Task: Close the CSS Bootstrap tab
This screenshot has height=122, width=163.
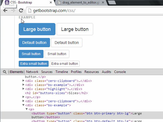Action: (51, 3)
